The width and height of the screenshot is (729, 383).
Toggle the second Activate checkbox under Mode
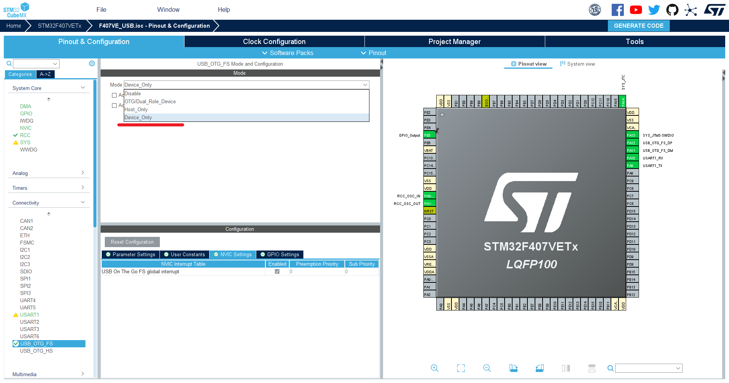pos(114,106)
